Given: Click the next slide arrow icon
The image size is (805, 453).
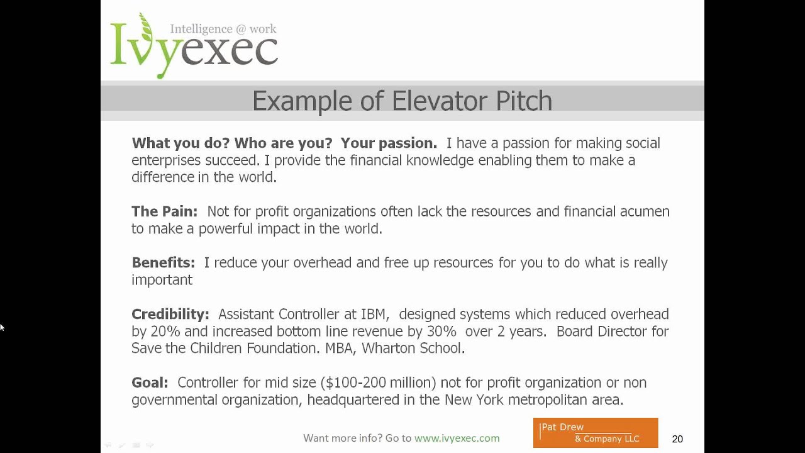Looking at the screenshot, I should (150, 445).
